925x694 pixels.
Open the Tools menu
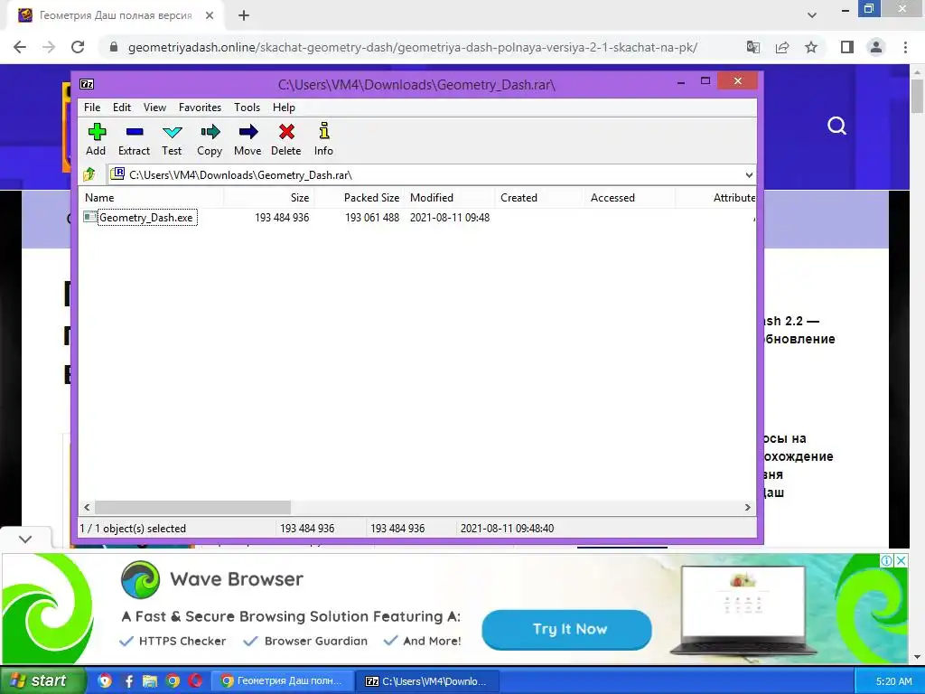pyautogui.click(x=247, y=108)
